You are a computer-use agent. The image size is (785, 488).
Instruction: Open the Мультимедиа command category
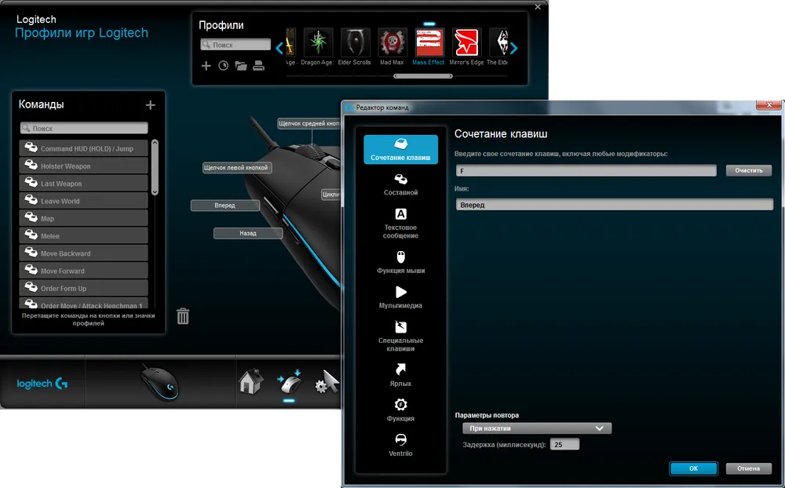tap(400, 297)
